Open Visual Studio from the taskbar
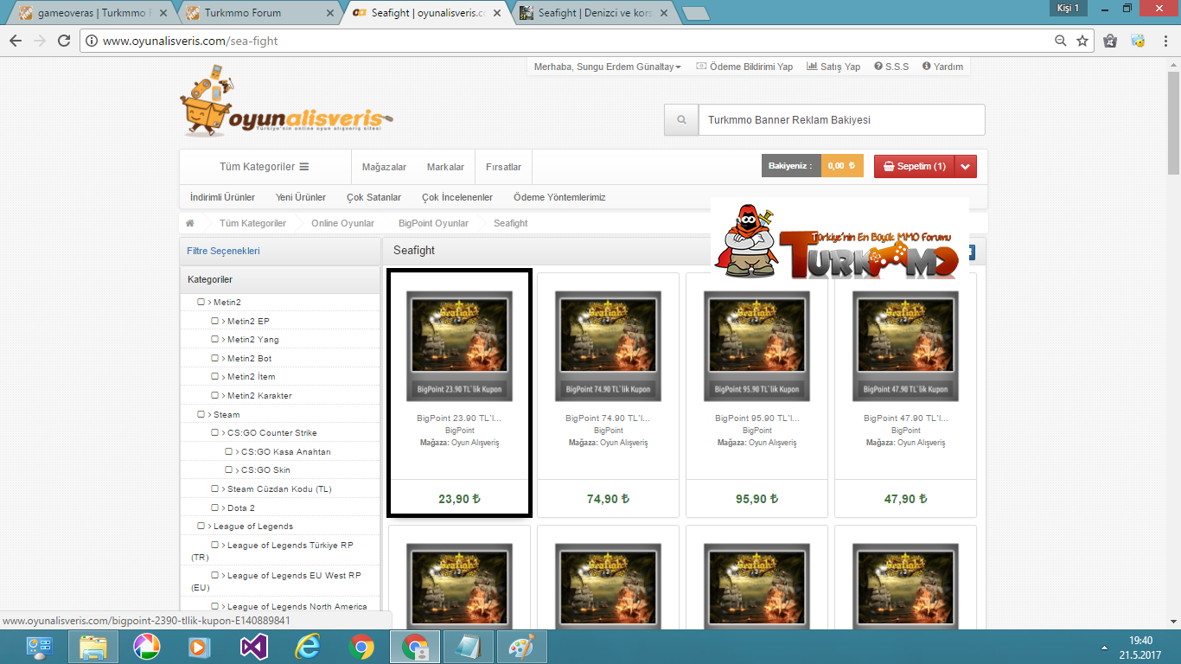Screen dimensions: 1181x664 [253, 647]
